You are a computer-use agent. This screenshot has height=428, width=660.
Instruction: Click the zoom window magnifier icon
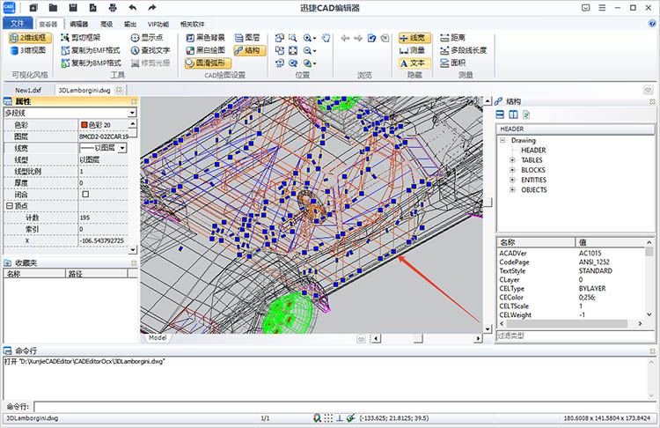[x=292, y=38]
